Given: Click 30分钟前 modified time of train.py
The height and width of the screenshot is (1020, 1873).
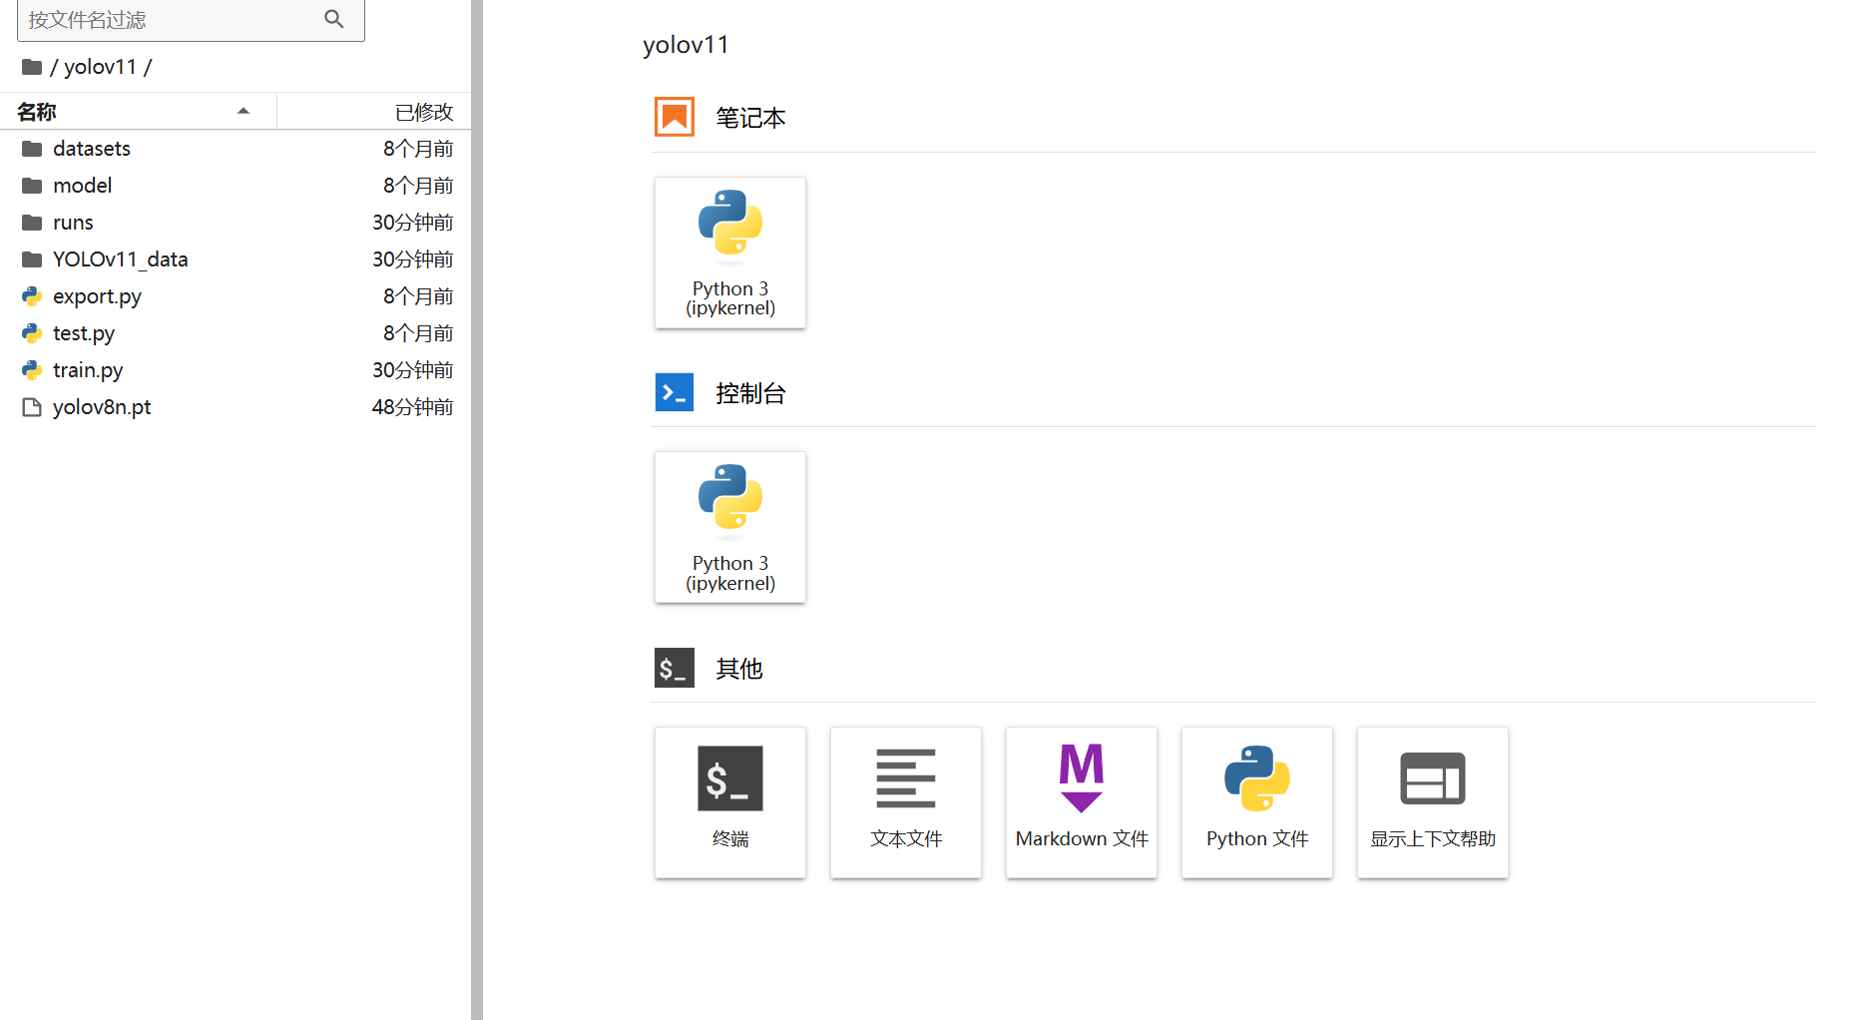Looking at the screenshot, I should 412,370.
